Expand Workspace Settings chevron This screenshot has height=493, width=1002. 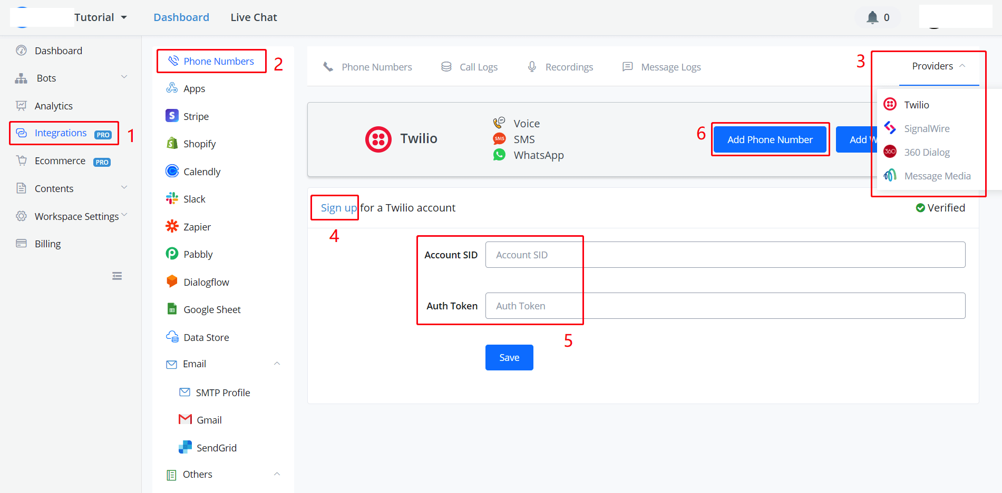tap(124, 215)
